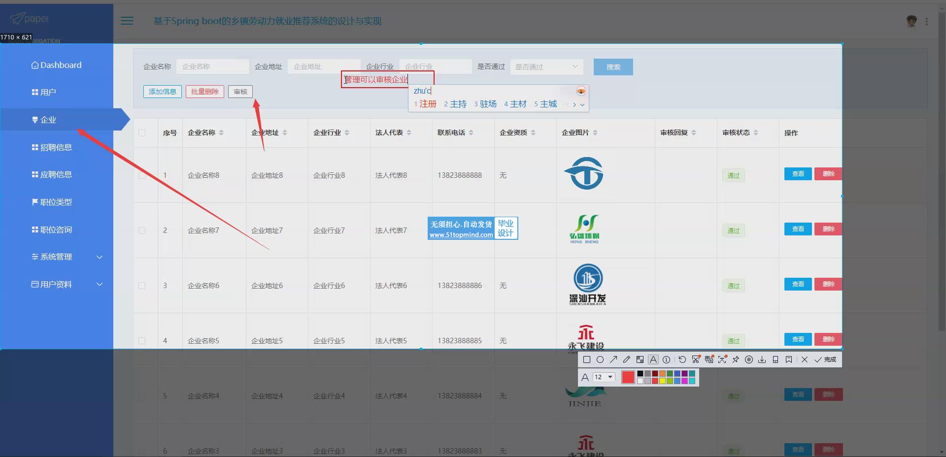
Task: Pick the dark green color swatch
Action: pos(670,374)
